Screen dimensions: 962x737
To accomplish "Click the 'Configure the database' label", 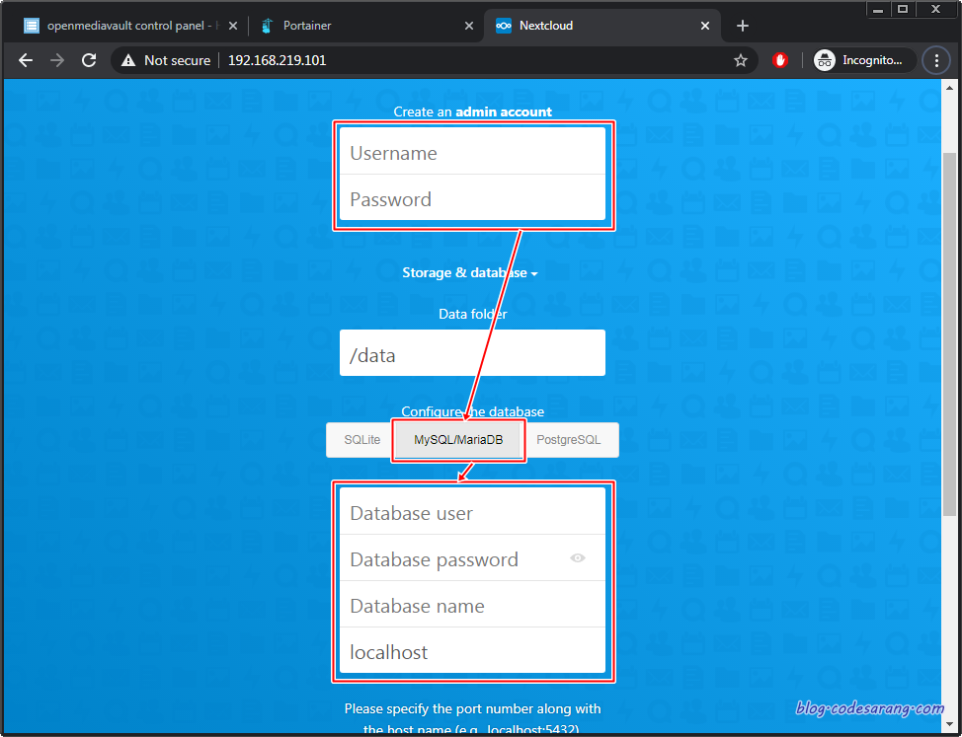I will [472, 411].
